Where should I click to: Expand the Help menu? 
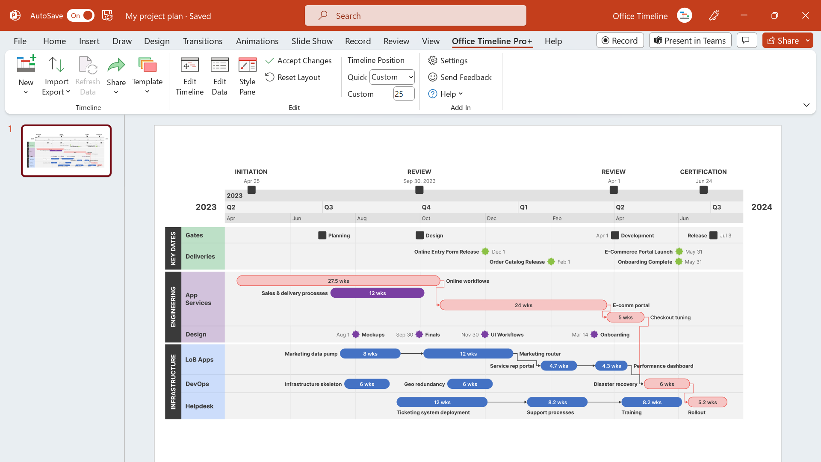pyautogui.click(x=446, y=94)
